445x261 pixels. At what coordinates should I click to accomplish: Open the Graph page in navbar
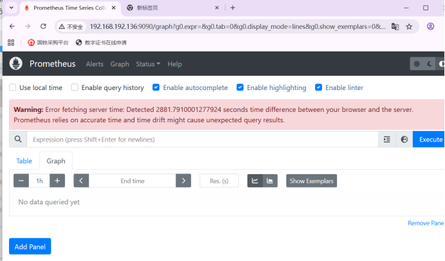click(x=120, y=64)
